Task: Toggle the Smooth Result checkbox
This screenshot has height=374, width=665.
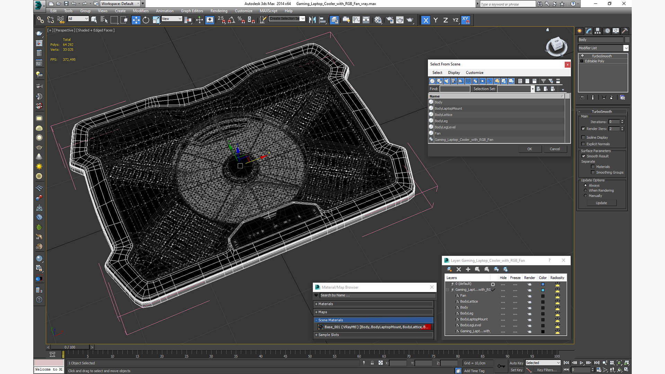Action: click(x=584, y=156)
